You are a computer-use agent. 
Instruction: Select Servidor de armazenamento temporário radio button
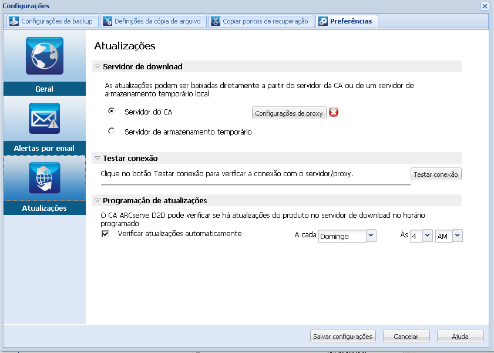111,131
